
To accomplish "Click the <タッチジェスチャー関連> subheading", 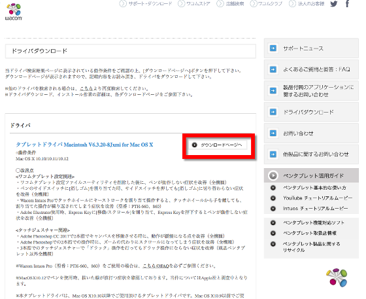I will (42, 230).
